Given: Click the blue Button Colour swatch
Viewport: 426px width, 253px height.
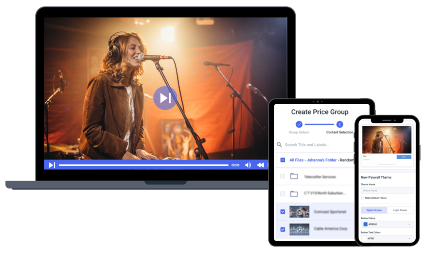Looking at the screenshot, I should pyautogui.click(x=365, y=224).
